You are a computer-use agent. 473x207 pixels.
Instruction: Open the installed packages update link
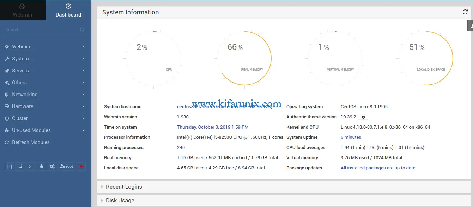pos(378,168)
